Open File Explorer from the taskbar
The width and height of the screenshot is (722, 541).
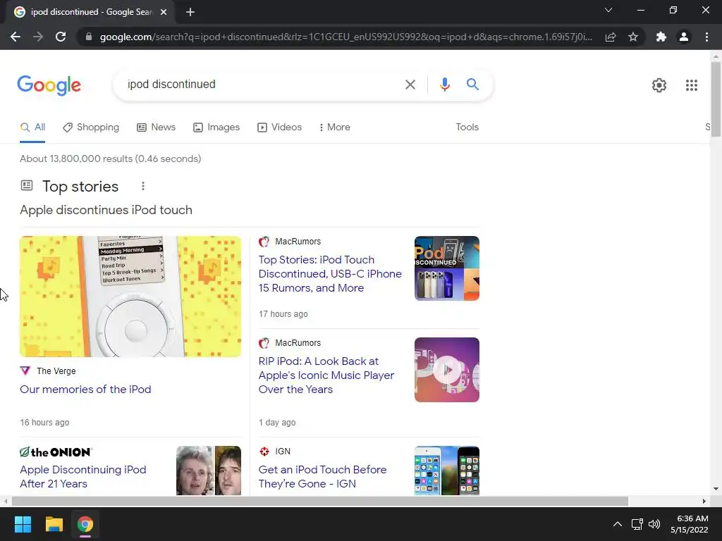pos(54,524)
